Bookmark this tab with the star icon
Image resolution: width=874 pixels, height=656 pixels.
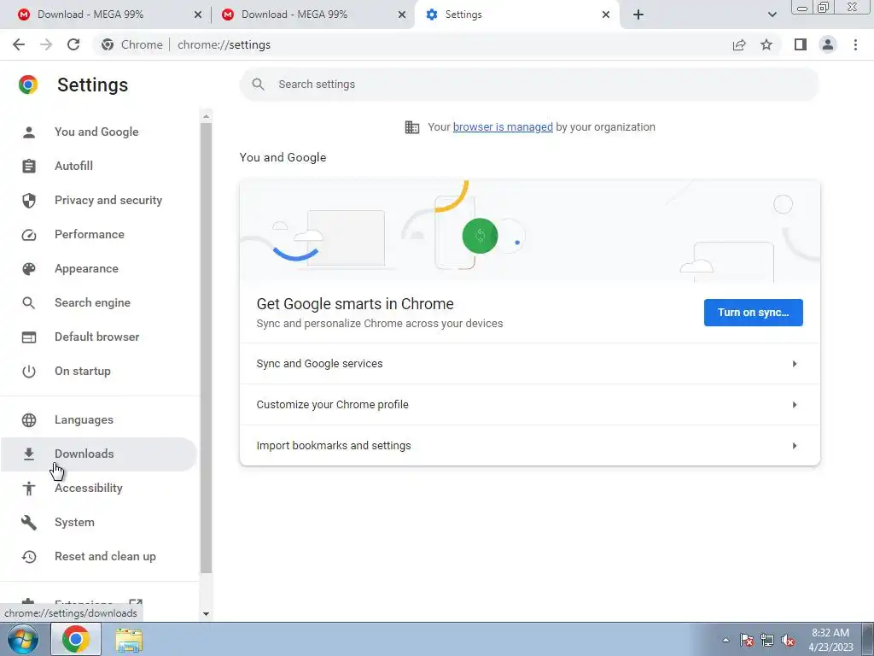point(766,44)
